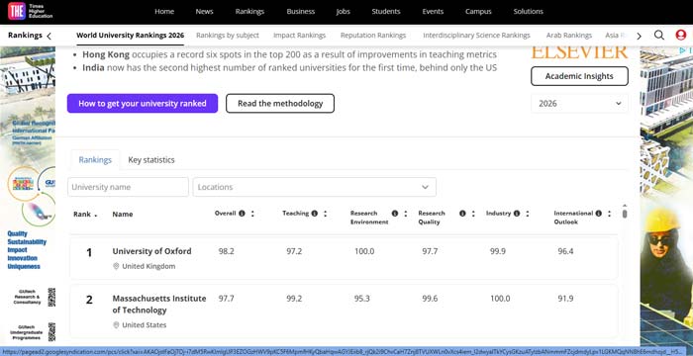Open the Home menu item
The width and height of the screenshot is (693, 356).
(x=164, y=12)
